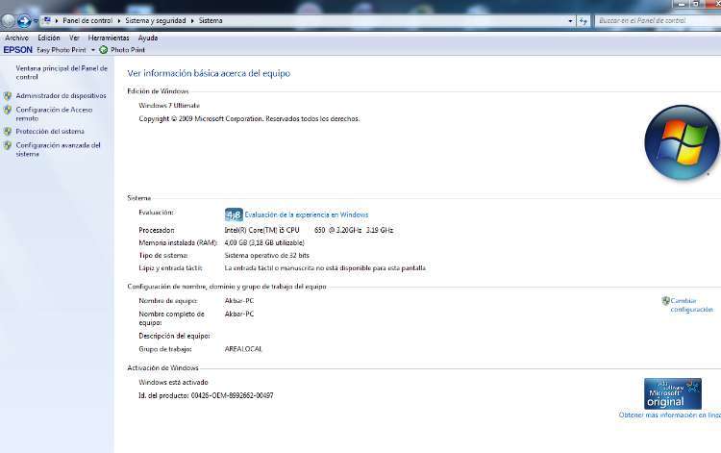
Task: Click the Windows 7 logo orb
Action: 682,142
